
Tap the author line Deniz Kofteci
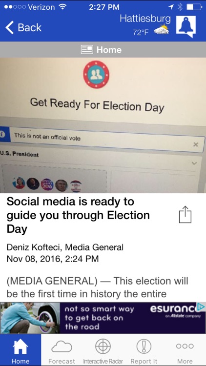65,247
